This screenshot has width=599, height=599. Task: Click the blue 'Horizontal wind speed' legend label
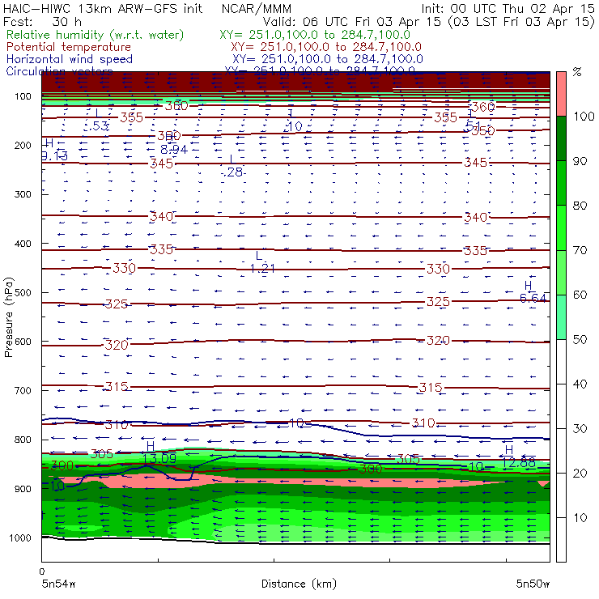coord(69,59)
